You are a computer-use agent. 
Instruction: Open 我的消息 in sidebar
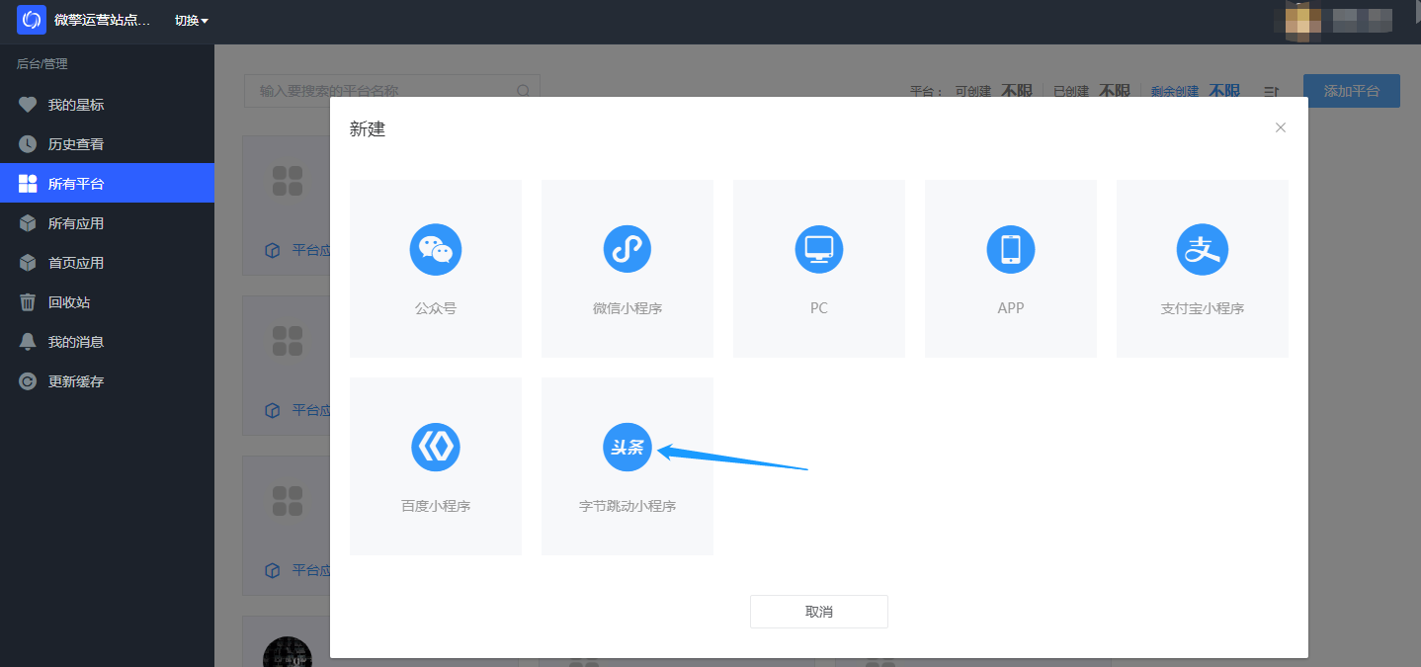pyautogui.click(x=107, y=342)
